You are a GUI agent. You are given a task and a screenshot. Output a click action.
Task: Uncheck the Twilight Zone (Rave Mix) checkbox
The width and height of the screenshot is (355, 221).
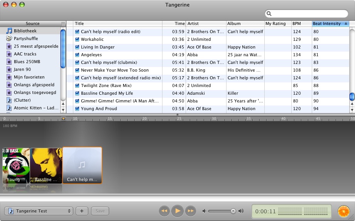coord(77,85)
